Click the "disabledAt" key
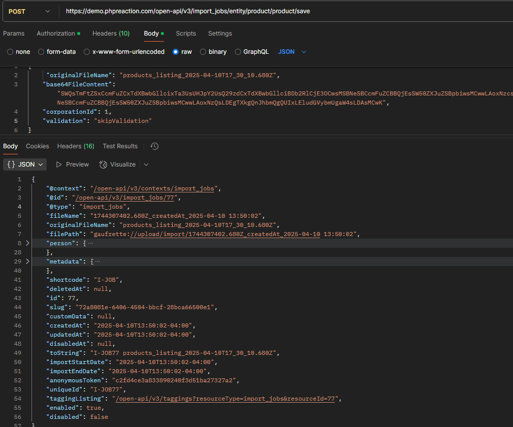513x427 pixels. pos(68,344)
